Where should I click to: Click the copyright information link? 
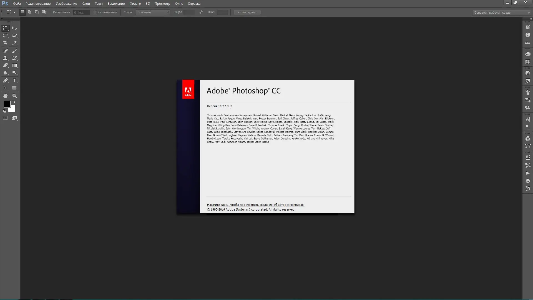[x=255, y=205]
